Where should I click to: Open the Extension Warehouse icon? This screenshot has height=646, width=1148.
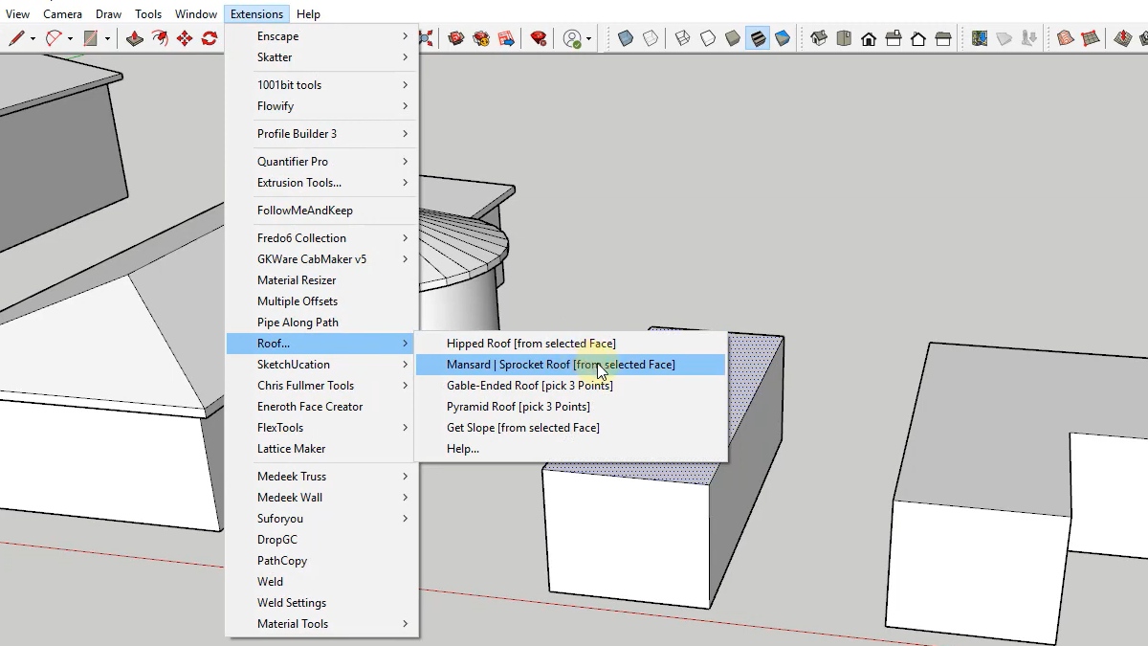481,38
